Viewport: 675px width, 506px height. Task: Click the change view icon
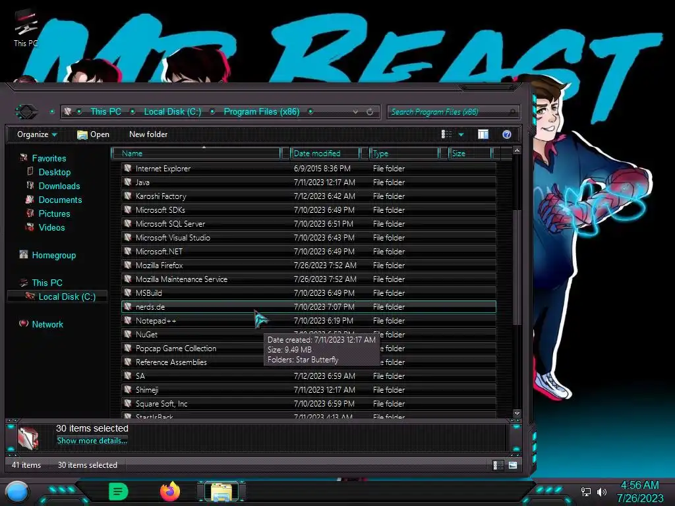point(446,134)
